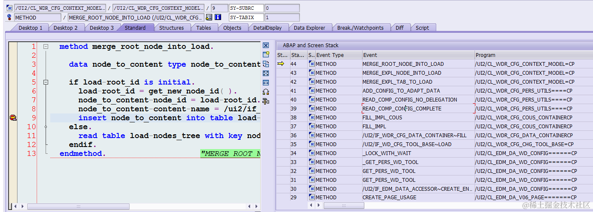593x212 pixels.
Task: Select the CREATE_PAGE_USAGE event cell
Action: click(418, 198)
